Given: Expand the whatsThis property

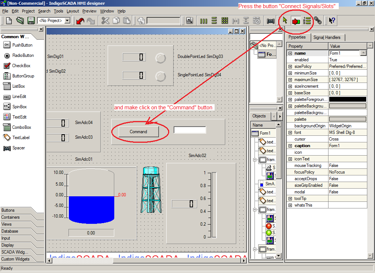Looking at the screenshot, I should pos(290,205).
